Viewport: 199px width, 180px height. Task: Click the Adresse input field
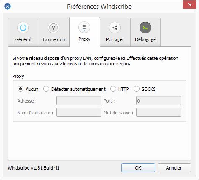(79, 100)
